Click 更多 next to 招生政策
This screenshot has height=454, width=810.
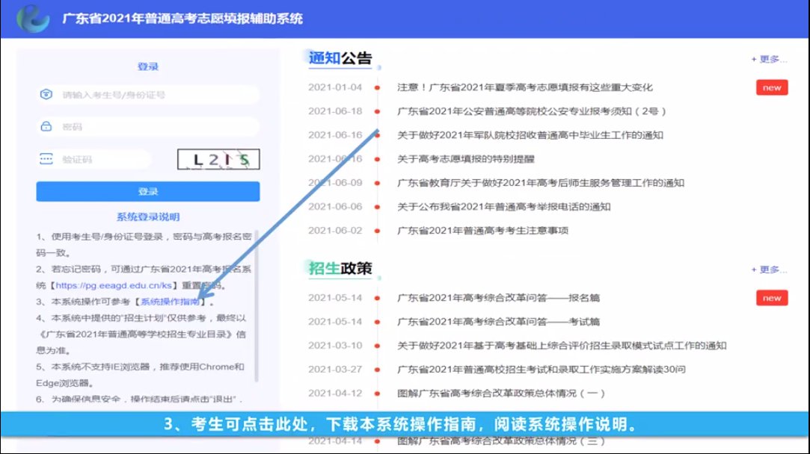(769, 270)
